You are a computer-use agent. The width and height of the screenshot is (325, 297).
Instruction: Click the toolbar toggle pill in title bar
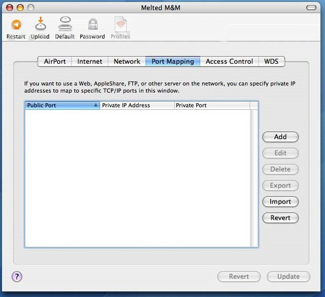(x=311, y=8)
